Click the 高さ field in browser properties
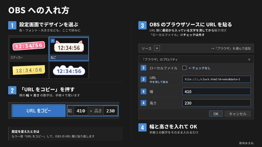 [x=216, y=103]
